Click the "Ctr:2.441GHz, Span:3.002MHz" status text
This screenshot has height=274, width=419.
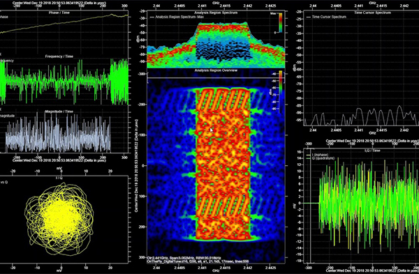tap(184, 258)
